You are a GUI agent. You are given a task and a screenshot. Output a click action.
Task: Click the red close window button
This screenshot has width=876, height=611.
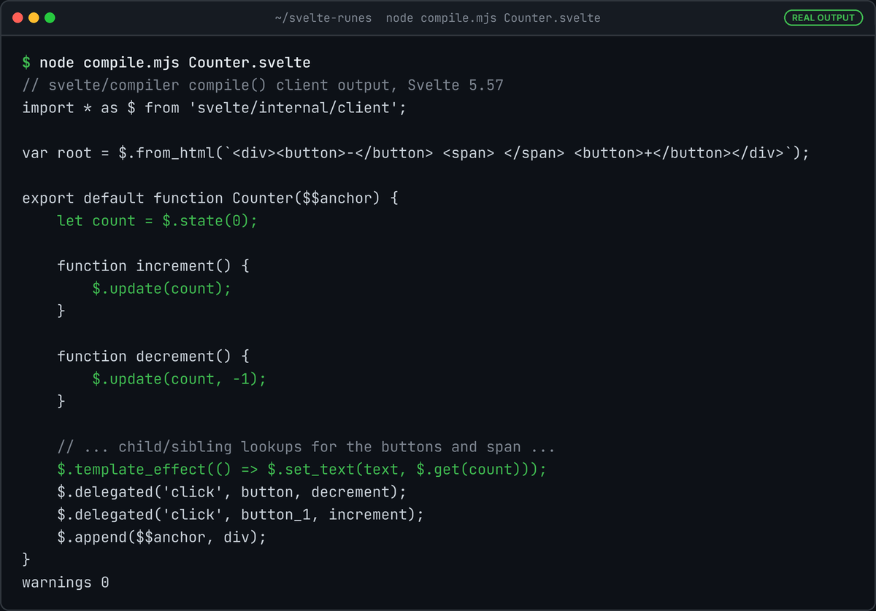pos(18,17)
